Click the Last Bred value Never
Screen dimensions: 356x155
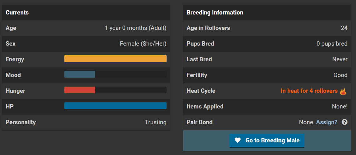340,59
